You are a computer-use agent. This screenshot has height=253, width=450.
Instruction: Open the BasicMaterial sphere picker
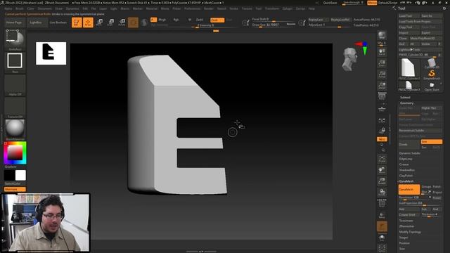(15, 128)
